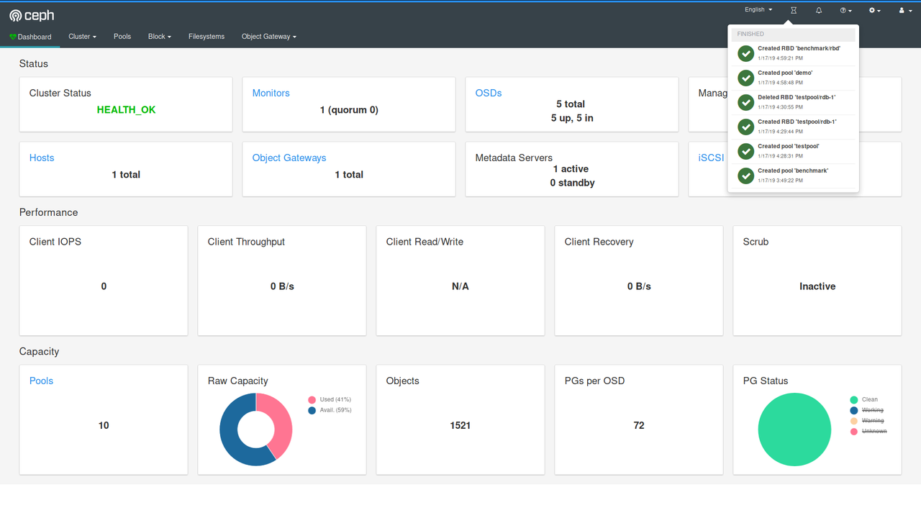Toggle the Working legend entry in PG Status
Image resolution: width=921 pixels, height=518 pixels.
[866, 410]
